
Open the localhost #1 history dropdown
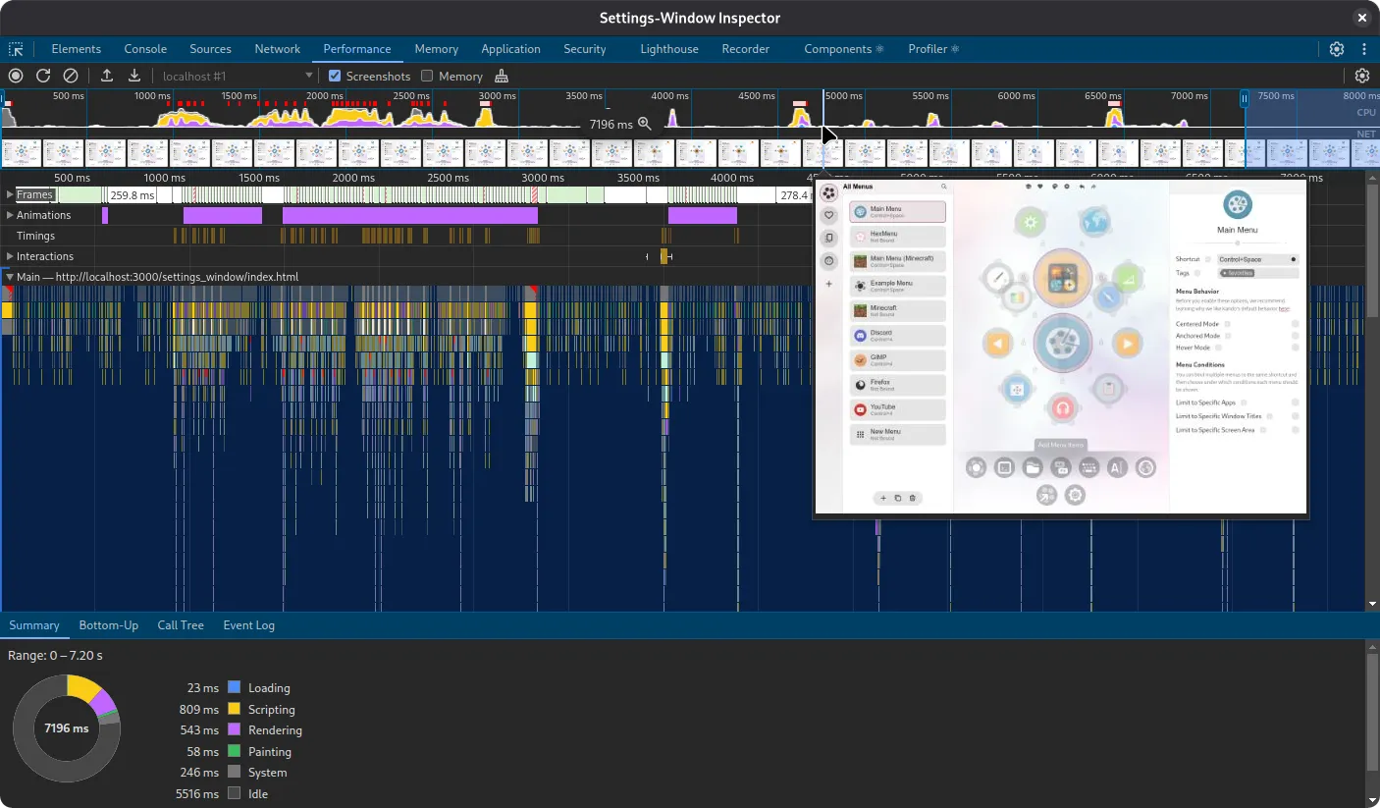pyautogui.click(x=309, y=76)
